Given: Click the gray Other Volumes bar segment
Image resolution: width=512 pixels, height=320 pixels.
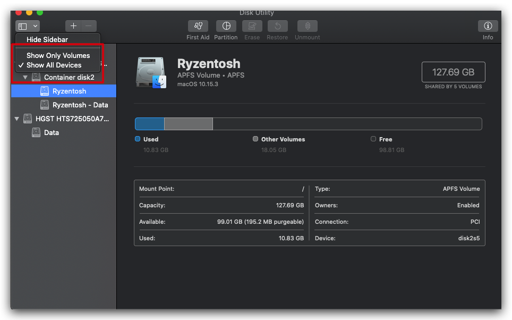Looking at the screenshot, I should pos(189,124).
